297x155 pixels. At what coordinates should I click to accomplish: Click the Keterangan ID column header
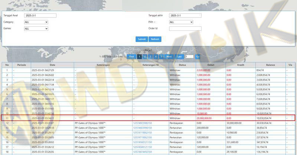pos(151,65)
